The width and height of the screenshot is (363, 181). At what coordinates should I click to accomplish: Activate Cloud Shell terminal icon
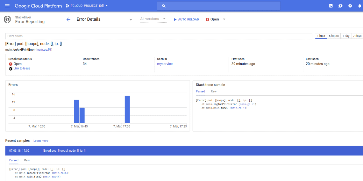tap(331, 6)
